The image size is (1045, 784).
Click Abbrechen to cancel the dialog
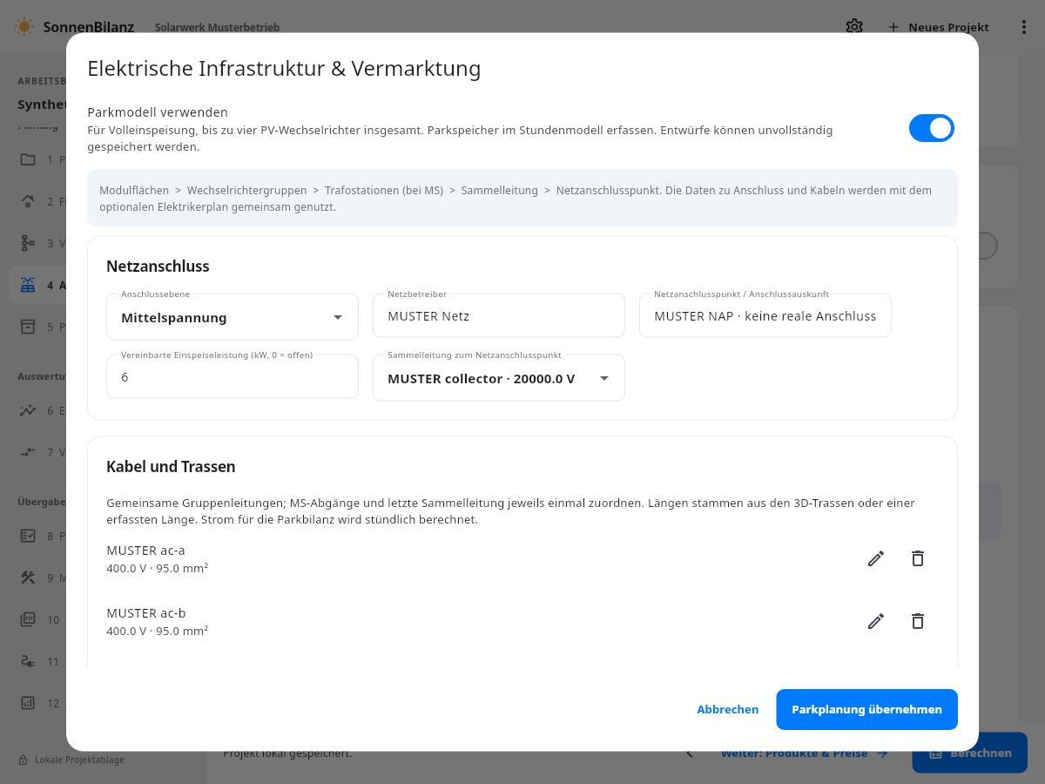[728, 709]
